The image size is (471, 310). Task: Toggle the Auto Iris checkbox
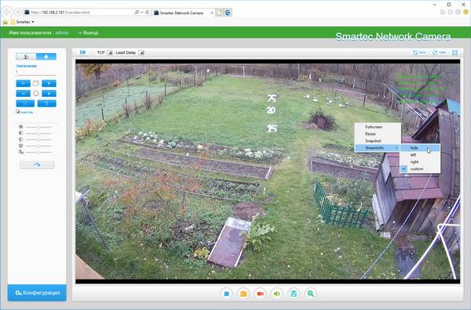18,112
